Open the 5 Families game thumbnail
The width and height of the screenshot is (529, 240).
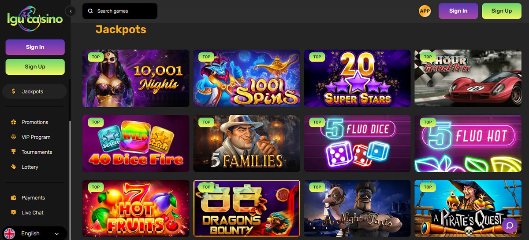tap(247, 143)
